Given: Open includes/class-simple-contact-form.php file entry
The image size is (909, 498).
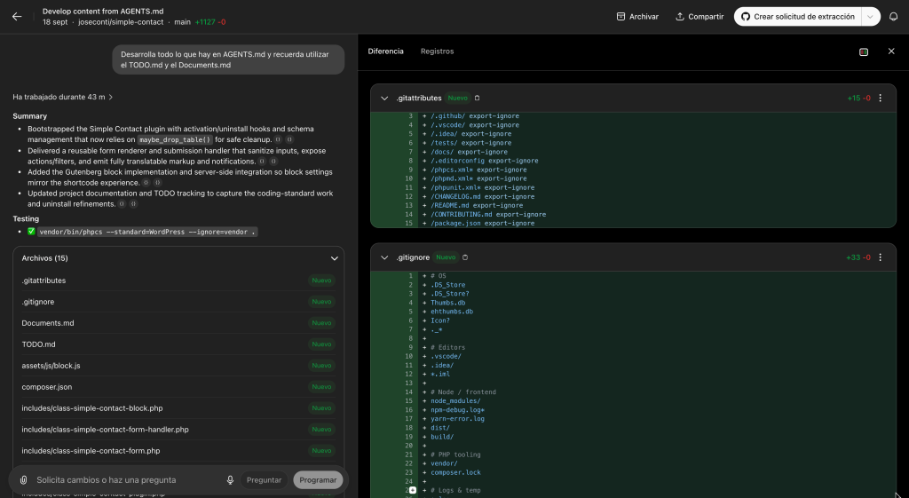Looking at the screenshot, I should tap(178, 450).
